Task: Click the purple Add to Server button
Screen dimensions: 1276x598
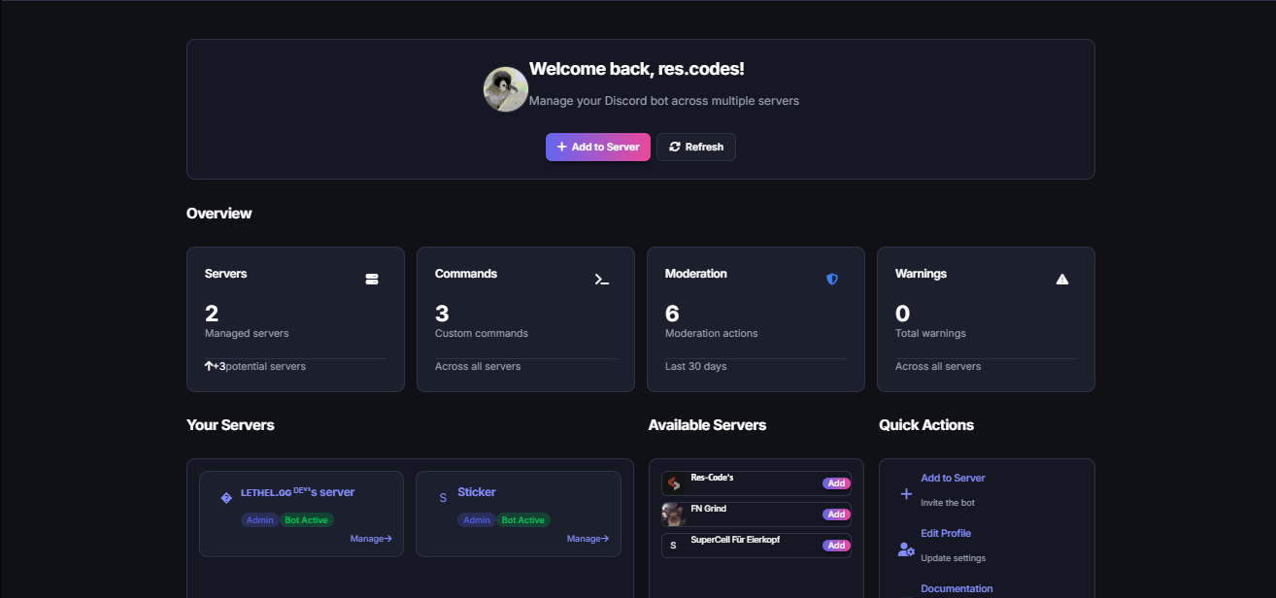Action: point(597,147)
